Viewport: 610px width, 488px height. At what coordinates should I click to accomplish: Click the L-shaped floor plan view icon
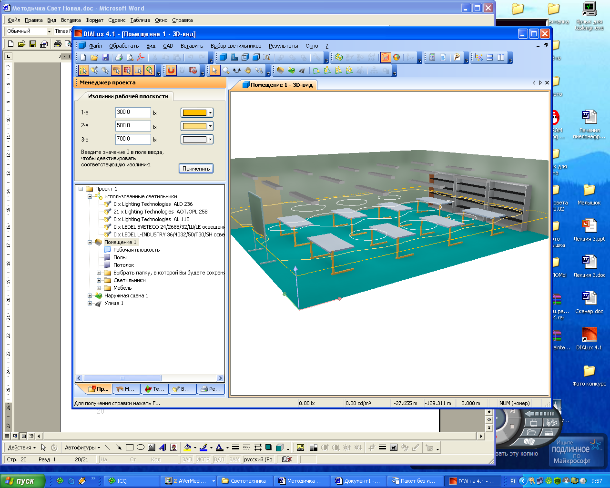click(x=234, y=57)
